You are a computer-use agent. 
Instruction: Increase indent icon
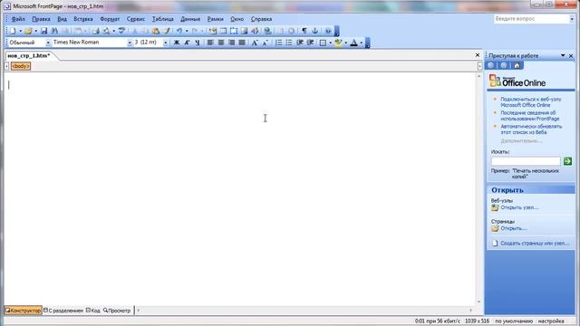click(x=310, y=43)
